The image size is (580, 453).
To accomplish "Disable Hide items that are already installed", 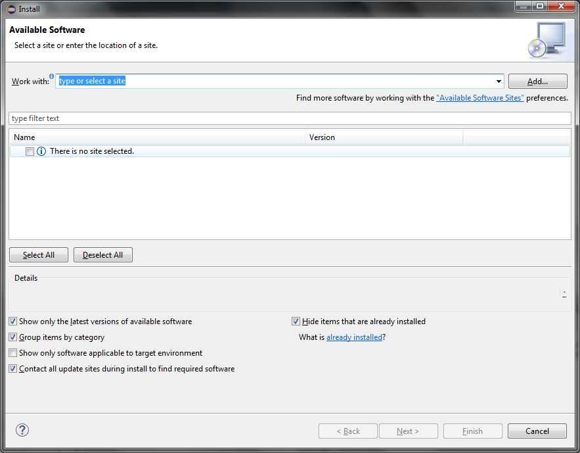I will pyautogui.click(x=296, y=321).
